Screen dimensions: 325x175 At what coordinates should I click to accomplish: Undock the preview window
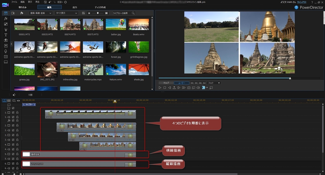click(211, 88)
